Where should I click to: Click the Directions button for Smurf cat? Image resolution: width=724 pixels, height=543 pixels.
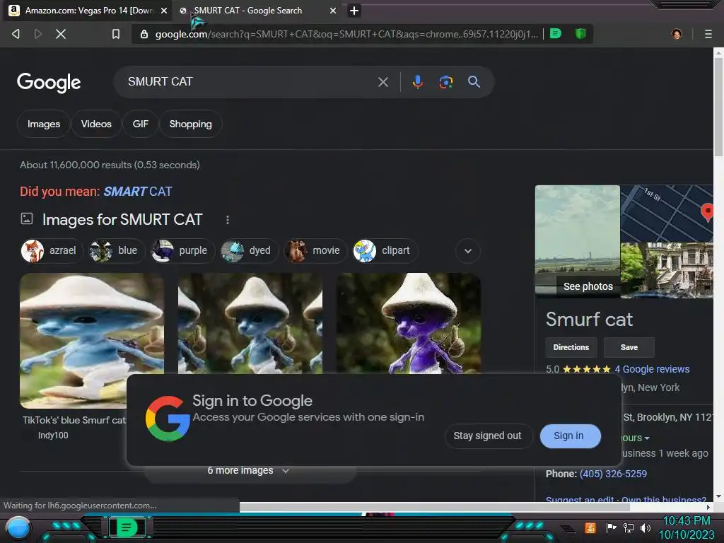tap(571, 347)
